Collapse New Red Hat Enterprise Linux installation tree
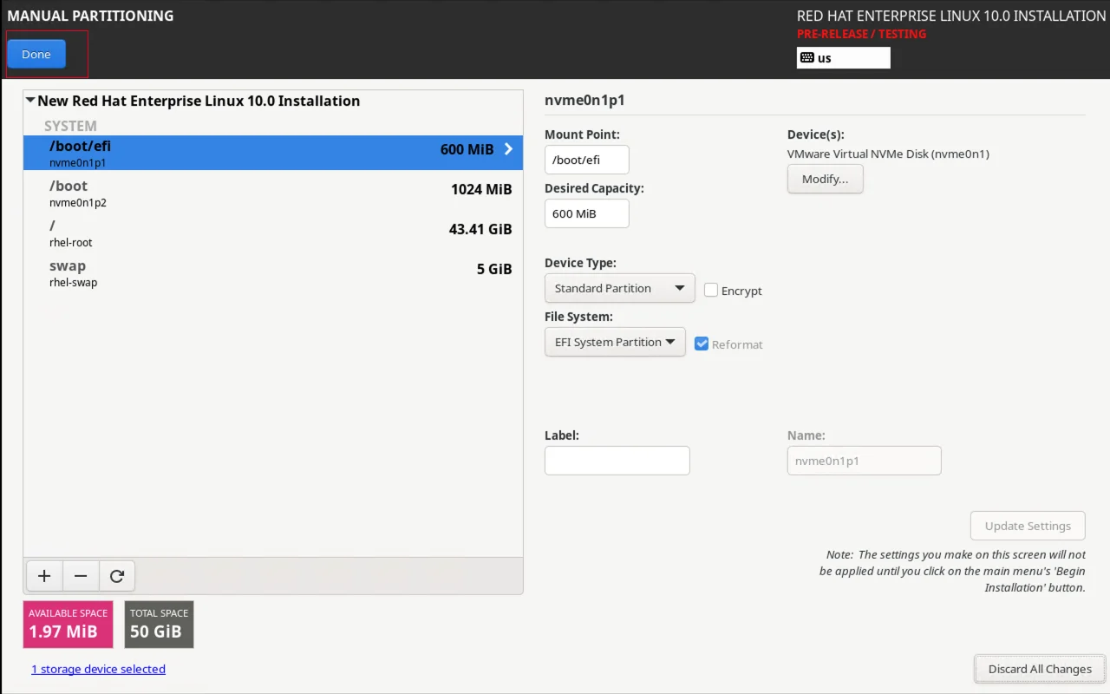This screenshot has width=1110, height=694. point(30,101)
